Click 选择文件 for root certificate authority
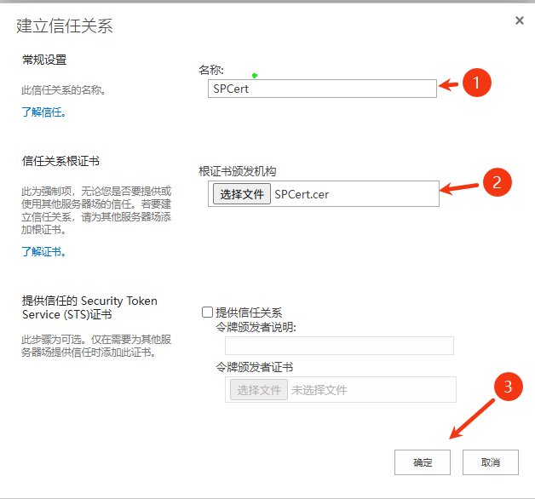 242,194
